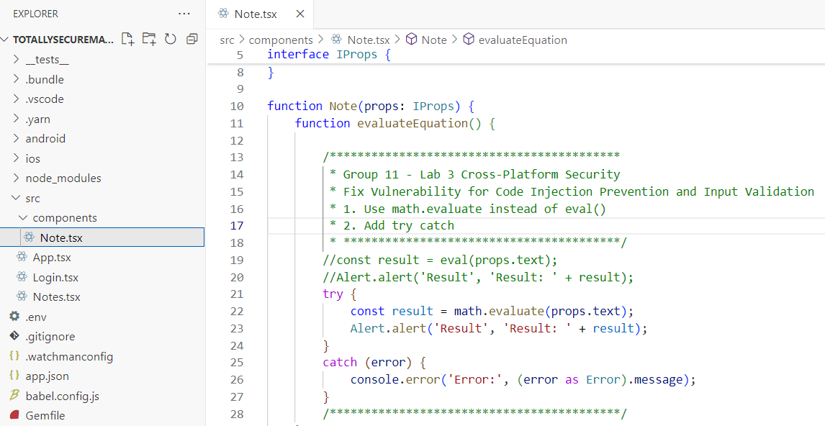825x426 pixels.
Task: Open the Gemfile file
Action: pyautogui.click(x=45, y=415)
